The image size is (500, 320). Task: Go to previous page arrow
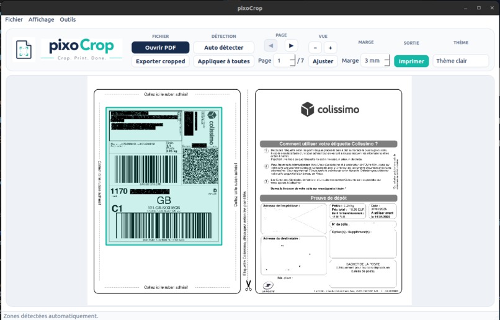pyautogui.click(x=270, y=45)
